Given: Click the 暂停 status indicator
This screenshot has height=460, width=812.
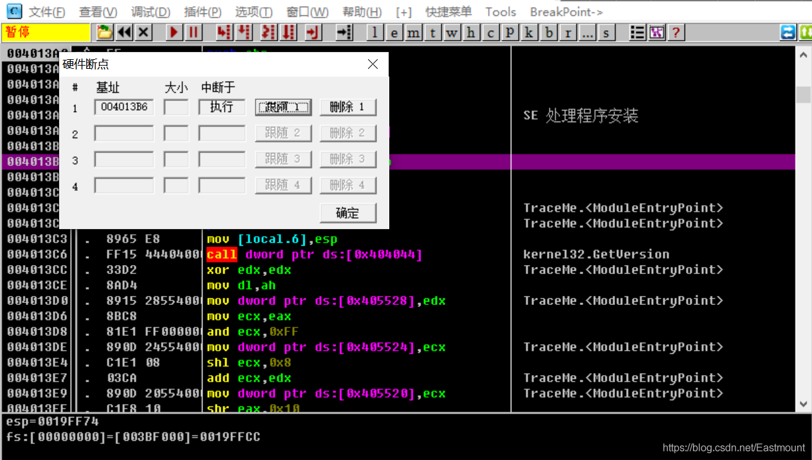Looking at the screenshot, I should pyautogui.click(x=46, y=32).
